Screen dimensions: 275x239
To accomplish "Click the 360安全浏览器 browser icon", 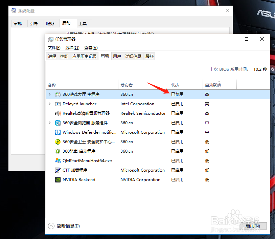I will point(58,123).
